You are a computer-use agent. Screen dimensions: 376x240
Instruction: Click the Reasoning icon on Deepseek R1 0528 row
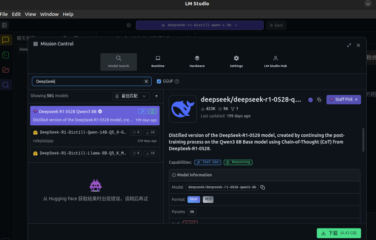153,111
